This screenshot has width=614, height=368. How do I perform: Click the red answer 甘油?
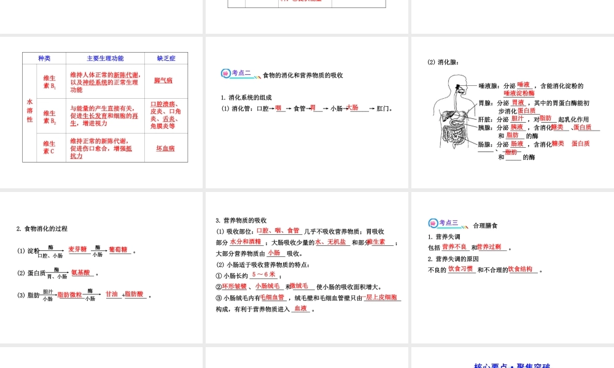tap(112, 294)
